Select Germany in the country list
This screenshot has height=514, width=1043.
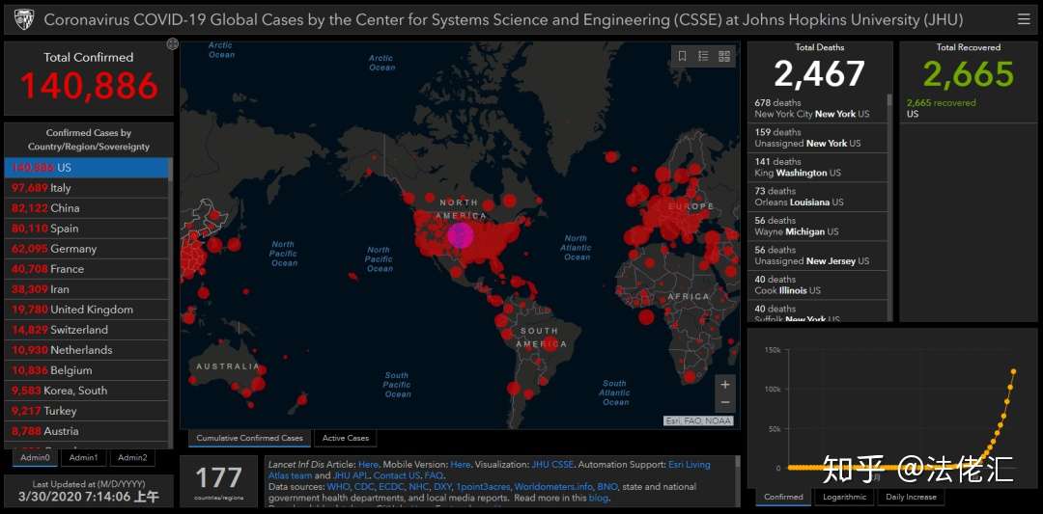coord(87,249)
